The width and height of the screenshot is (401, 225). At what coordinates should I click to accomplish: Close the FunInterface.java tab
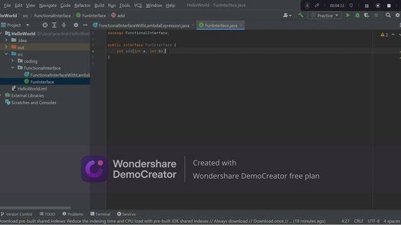point(241,25)
